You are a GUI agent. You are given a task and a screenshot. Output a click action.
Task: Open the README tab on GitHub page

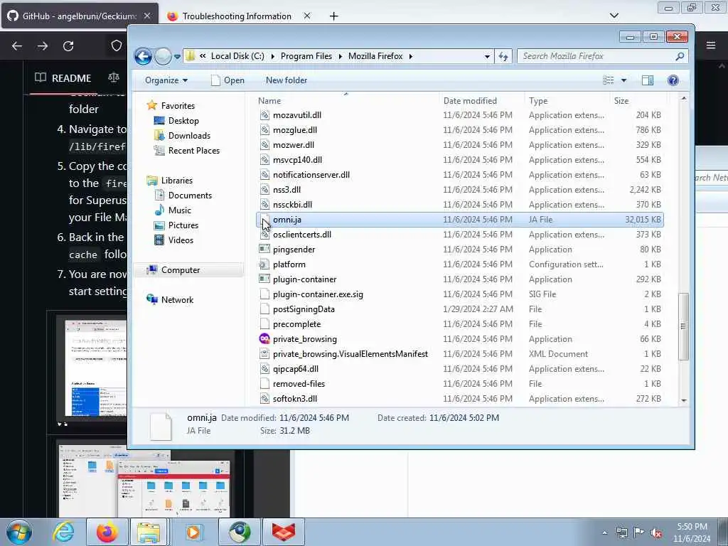[63, 78]
